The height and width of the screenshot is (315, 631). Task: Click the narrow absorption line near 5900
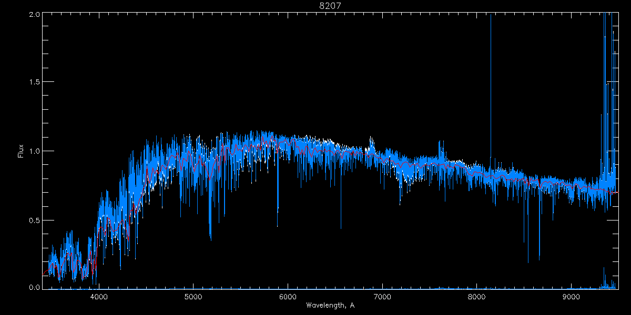(x=278, y=199)
